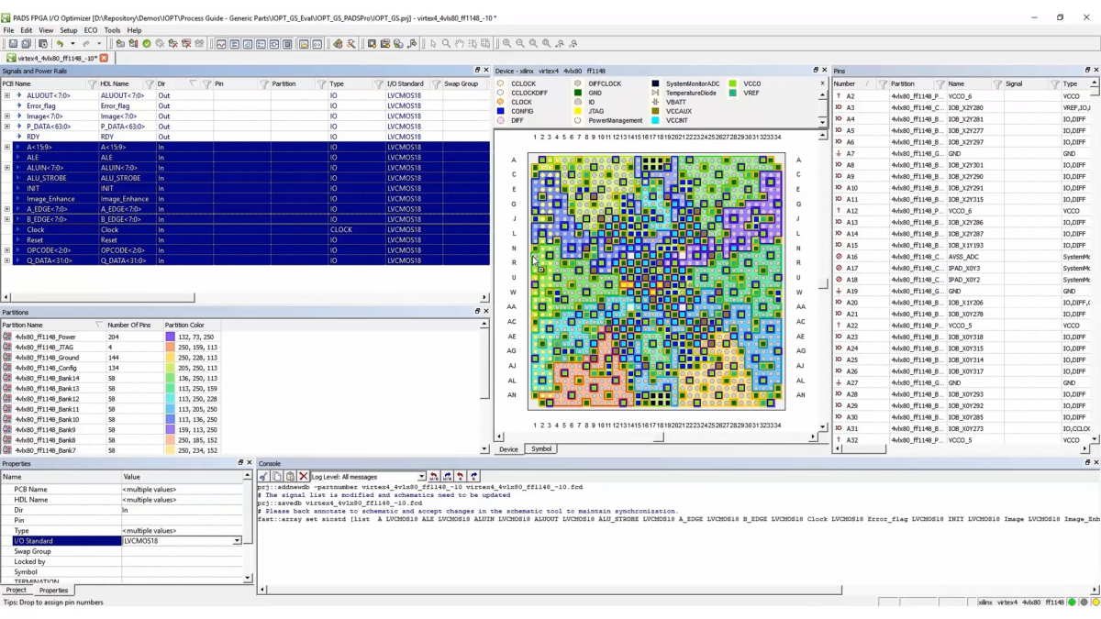Expand the Image<7:0> bus
Viewport: 1101px width, 619px height.
pyautogui.click(x=7, y=116)
